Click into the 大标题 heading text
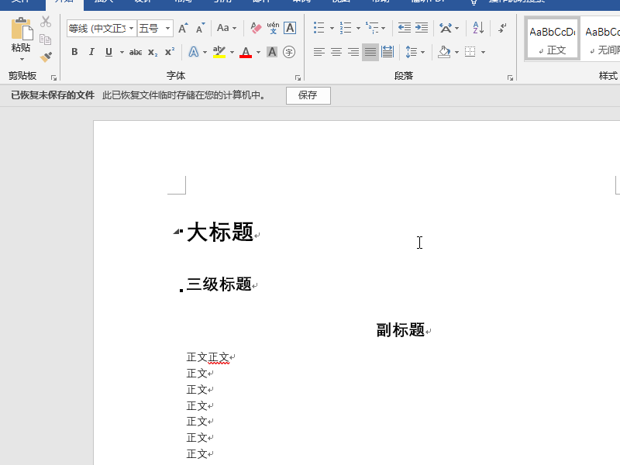The width and height of the screenshot is (620, 465). click(220, 232)
